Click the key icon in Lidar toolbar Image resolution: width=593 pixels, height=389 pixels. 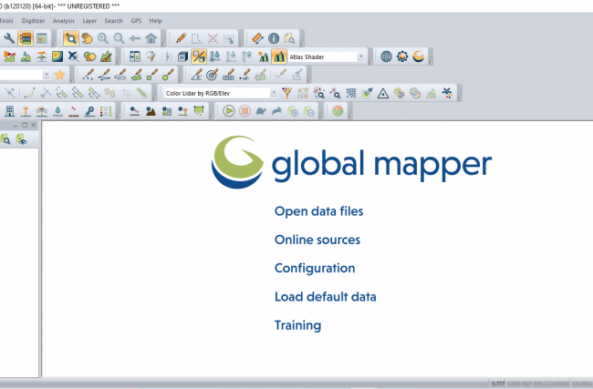89,111
